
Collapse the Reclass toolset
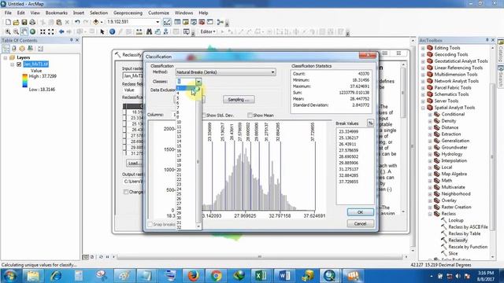click(430, 214)
